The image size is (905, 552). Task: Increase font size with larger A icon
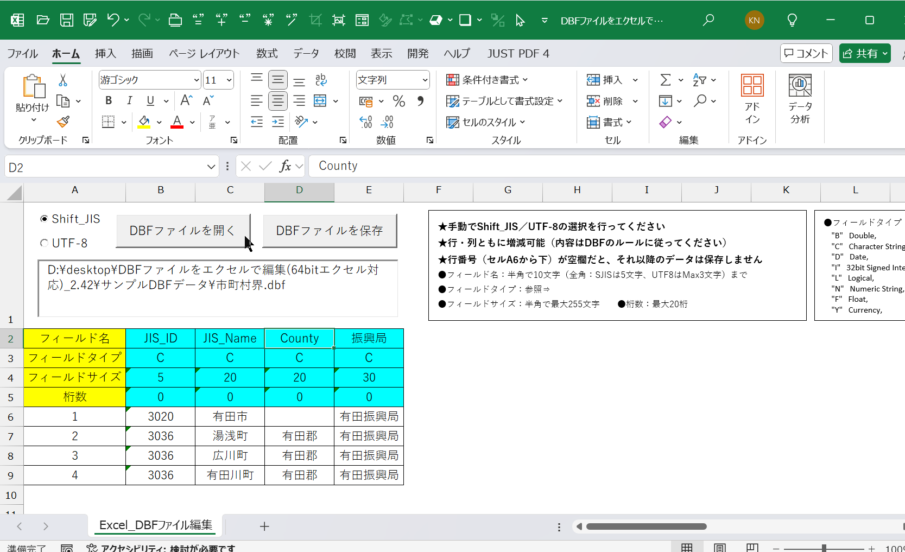coord(186,100)
